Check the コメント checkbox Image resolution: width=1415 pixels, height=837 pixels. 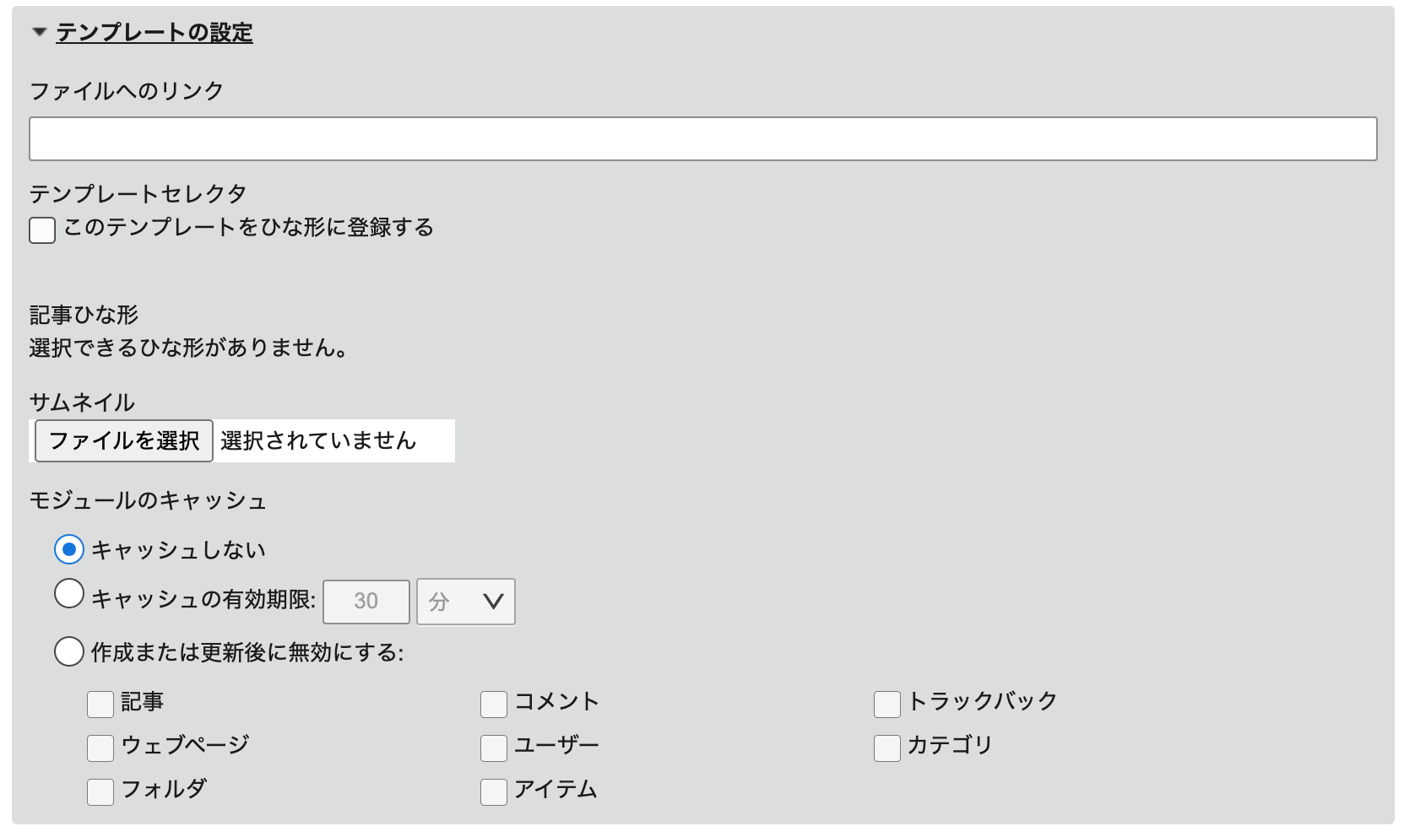point(494,704)
